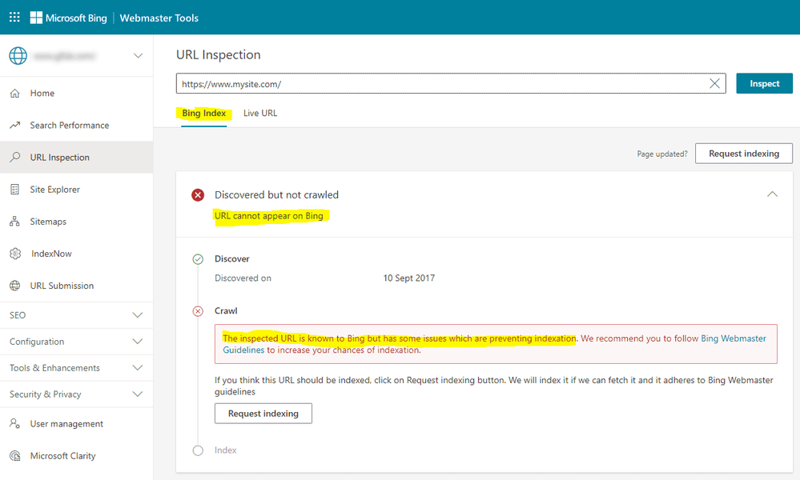800x480 pixels.
Task: Click the URL Submission globe icon
Action: 14,286
